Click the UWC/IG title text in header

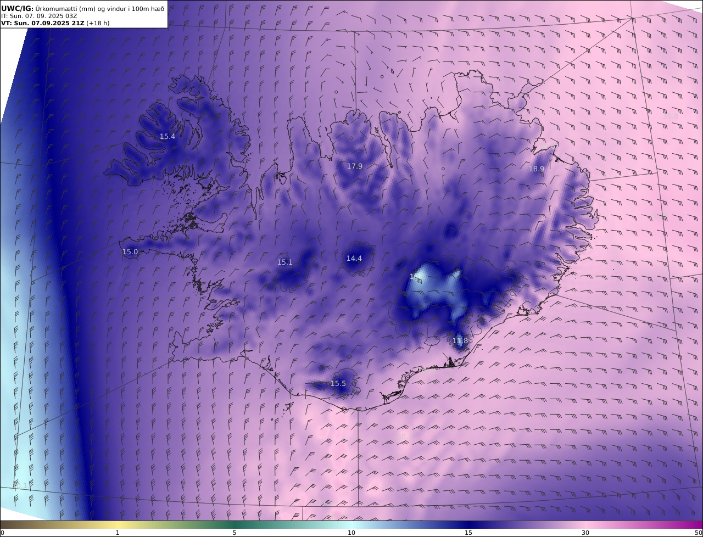pyautogui.click(x=17, y=8)
